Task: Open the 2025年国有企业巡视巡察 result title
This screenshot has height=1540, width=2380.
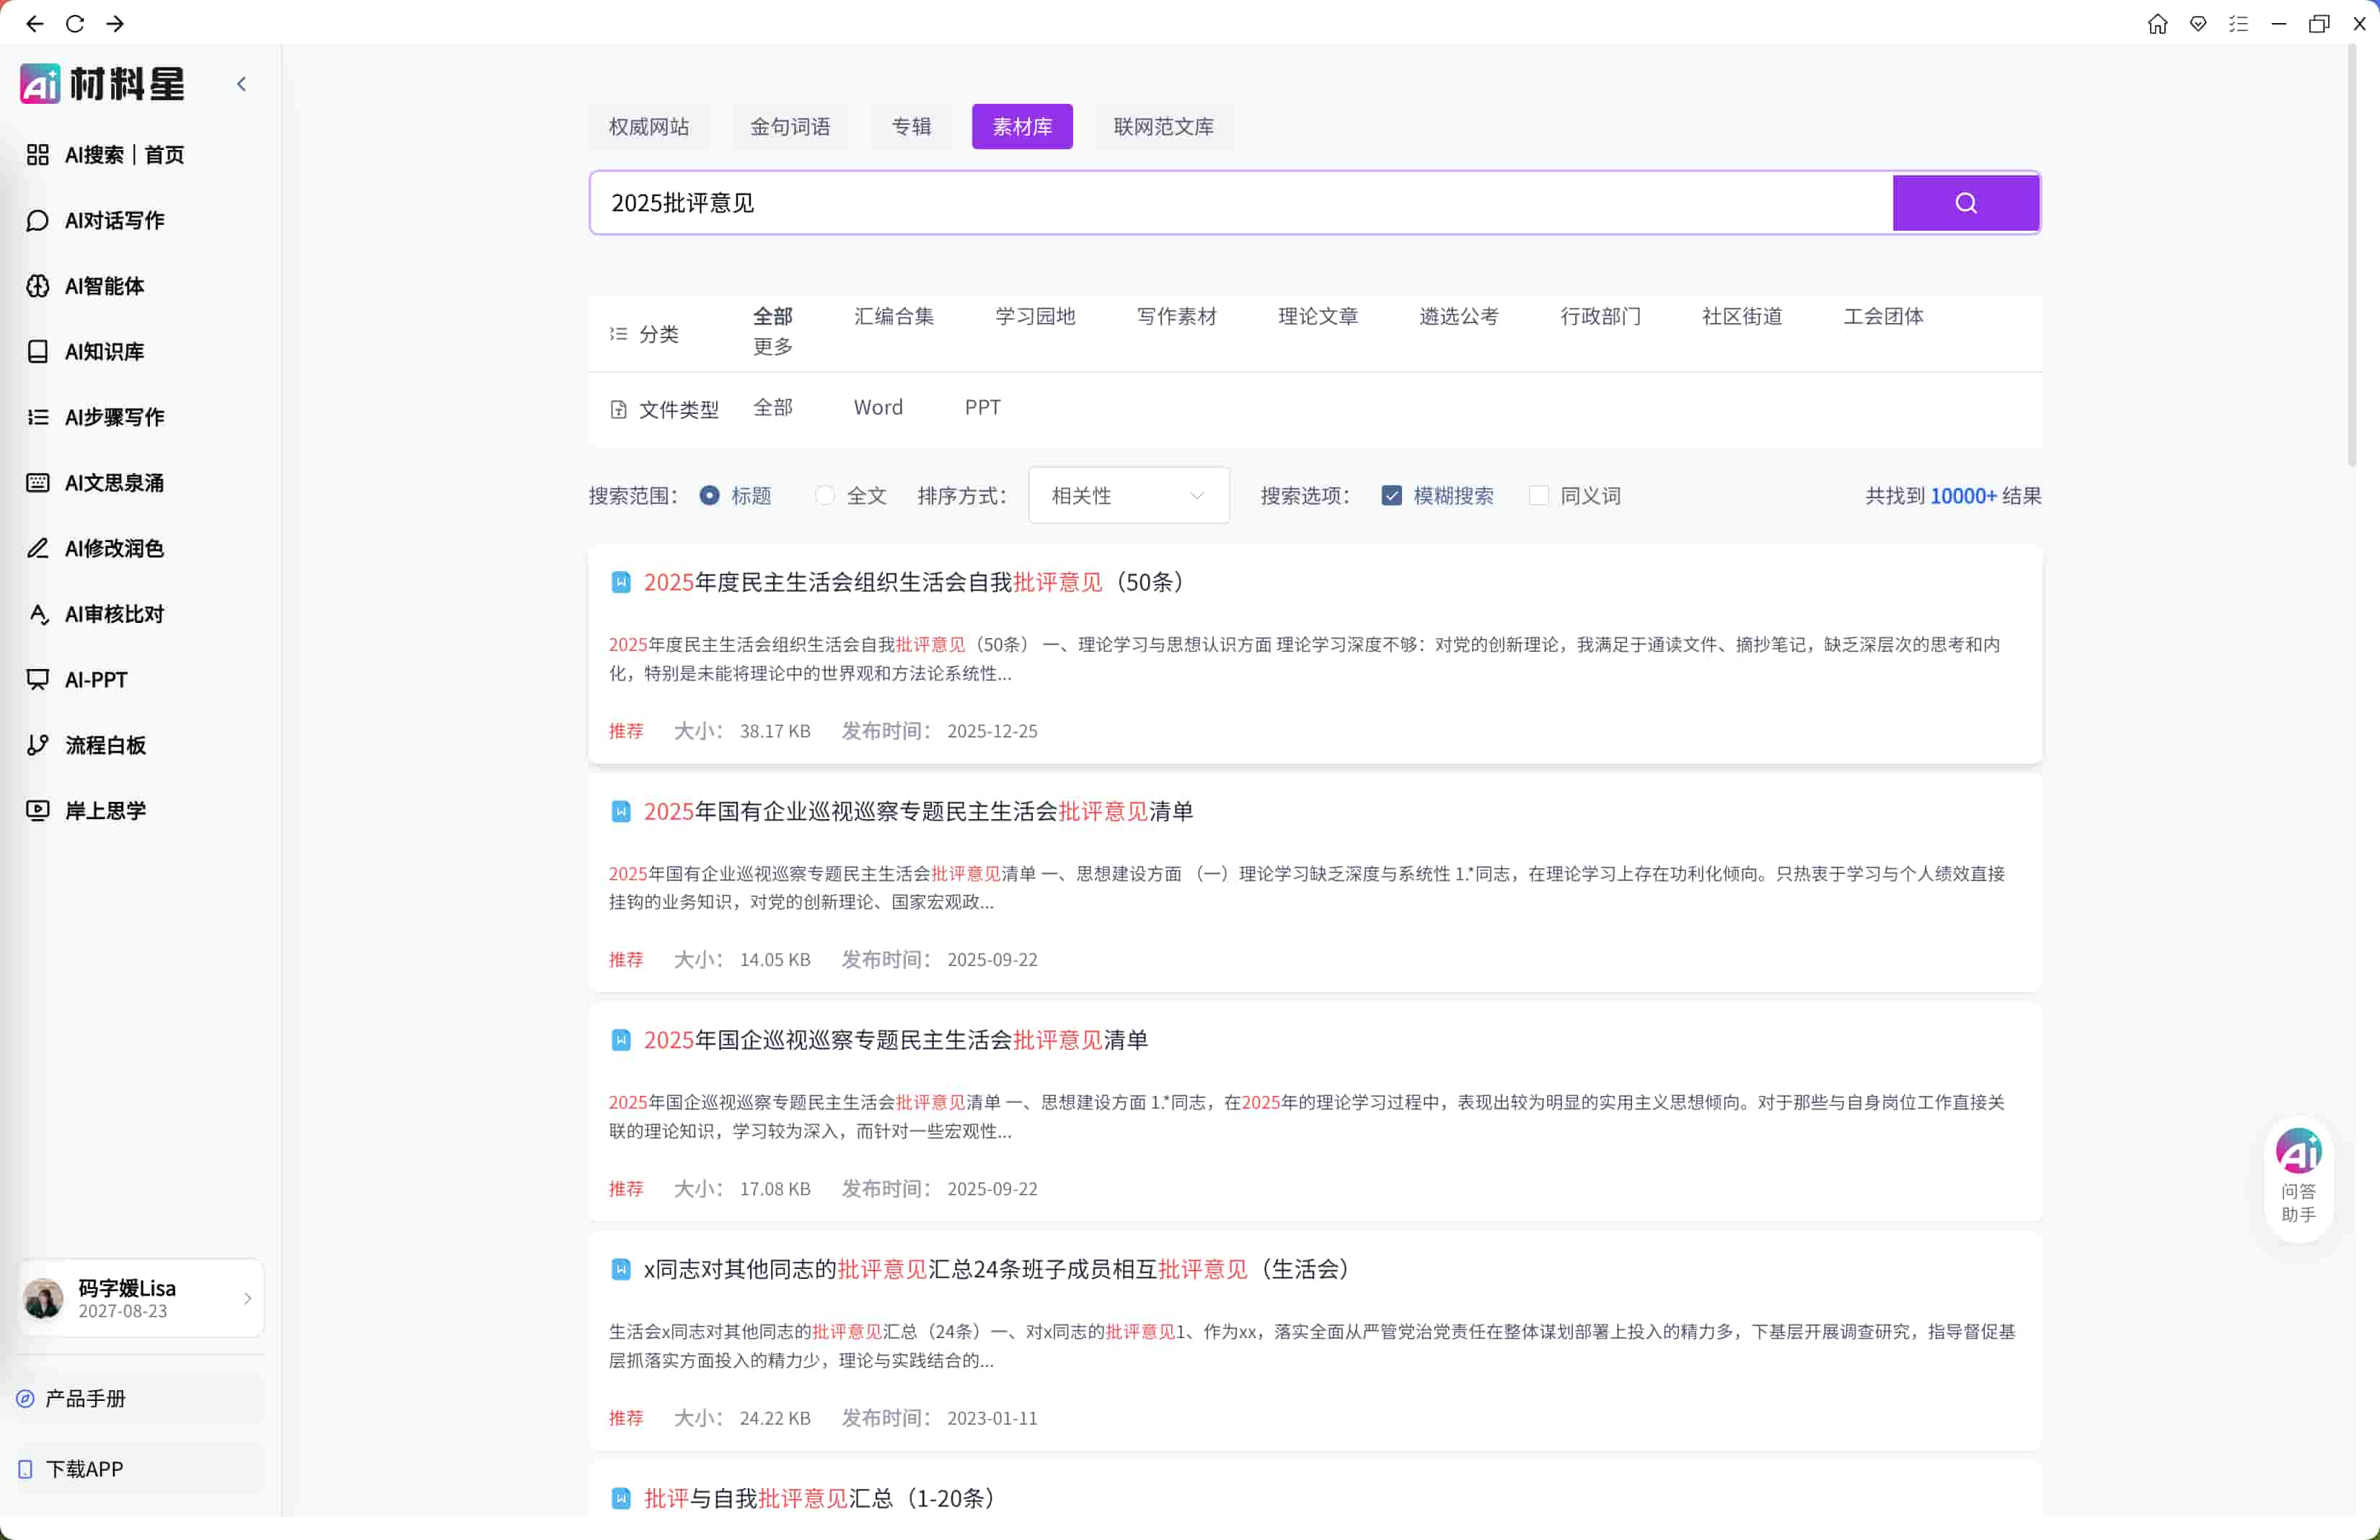Action: click(917, 812)
